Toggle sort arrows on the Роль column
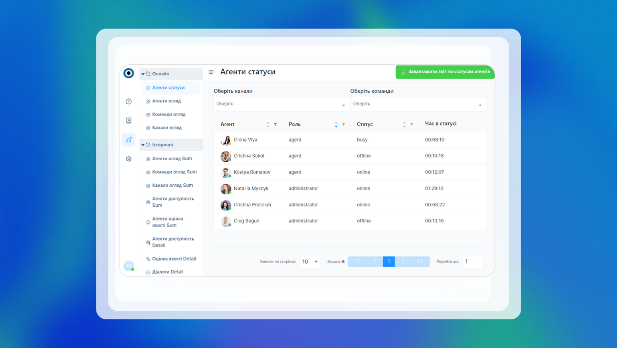617x348 pixels. (335, 124)
